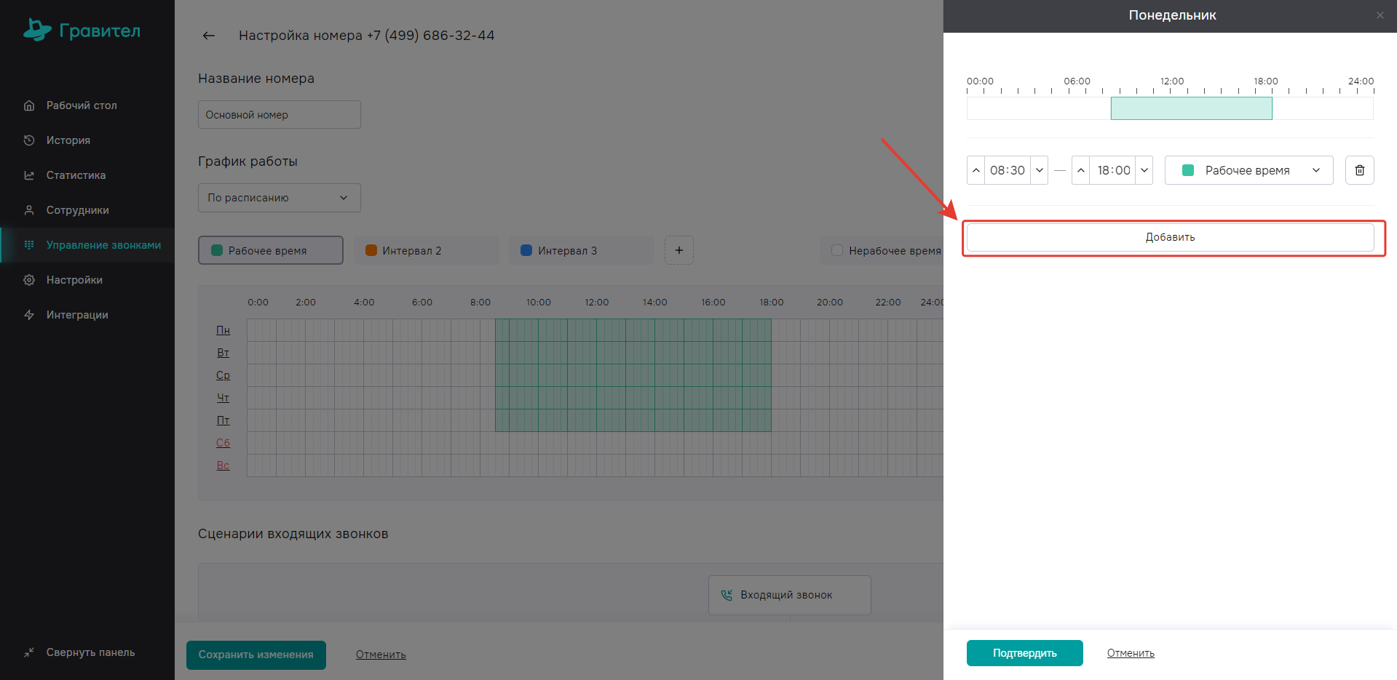Screen dimensions: 1397x680
Task: Click the trash icon to delete interval
Action: 1359,170
